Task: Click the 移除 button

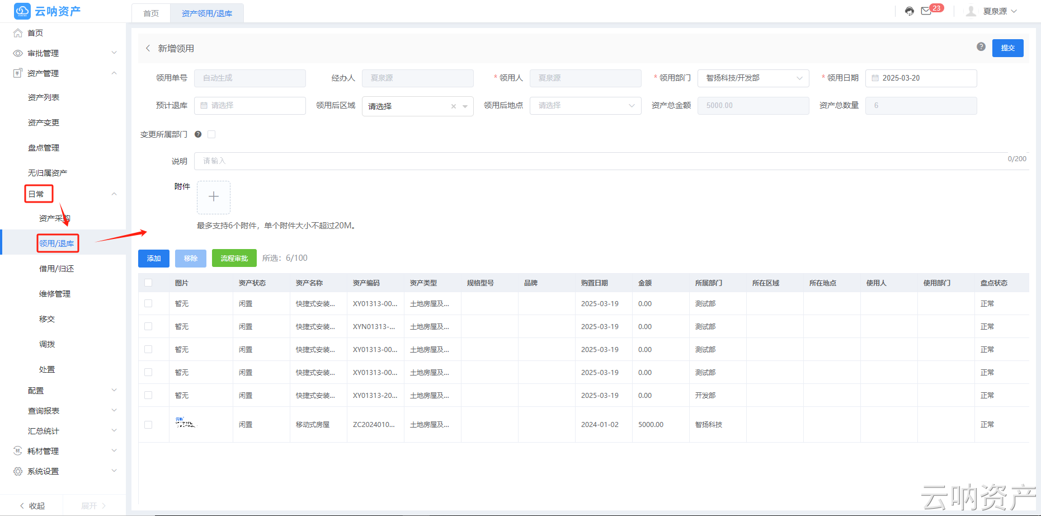Action: [191, 259]
